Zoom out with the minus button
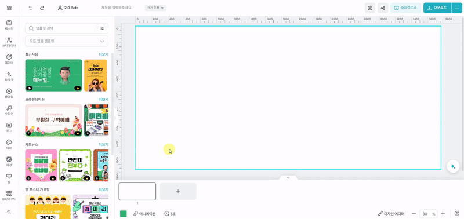Screen dimensions: 464x219 [414, 214]
